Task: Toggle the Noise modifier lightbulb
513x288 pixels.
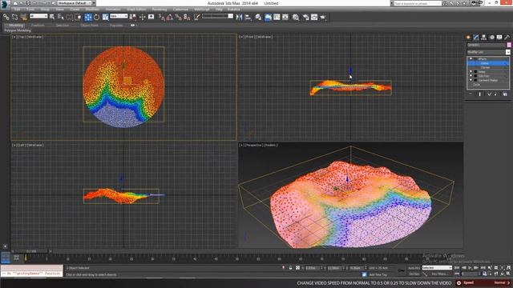Action: coord(471,71)
